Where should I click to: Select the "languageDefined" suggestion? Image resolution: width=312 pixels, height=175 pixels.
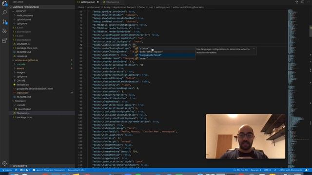click(x=165, y=55)
